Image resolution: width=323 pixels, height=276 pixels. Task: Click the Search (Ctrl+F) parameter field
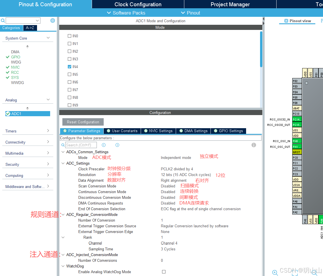click(x=82, y=145)
